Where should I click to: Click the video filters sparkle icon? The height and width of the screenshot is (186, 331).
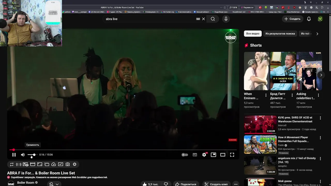pos(61,164)
